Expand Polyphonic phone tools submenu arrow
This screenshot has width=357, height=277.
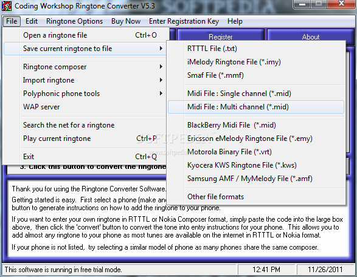tap(161, 94)
